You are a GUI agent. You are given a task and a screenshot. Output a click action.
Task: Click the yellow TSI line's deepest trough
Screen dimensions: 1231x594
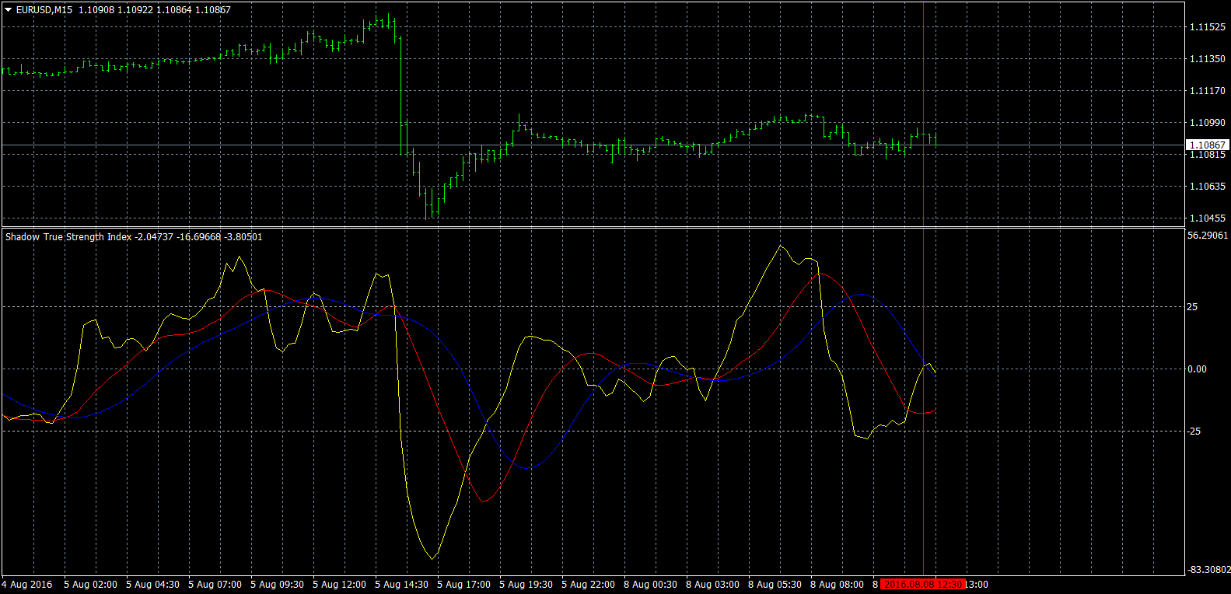[x=432, y=558]
